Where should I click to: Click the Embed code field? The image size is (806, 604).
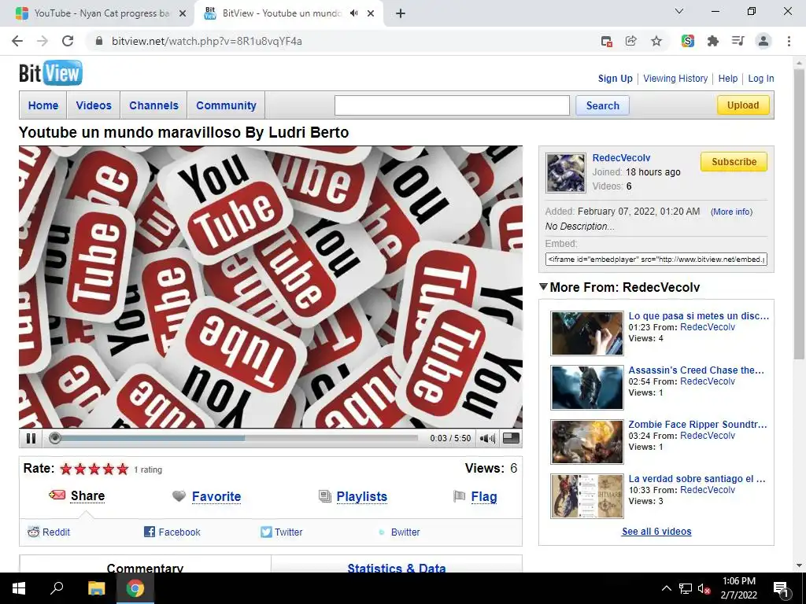point(656,259)
